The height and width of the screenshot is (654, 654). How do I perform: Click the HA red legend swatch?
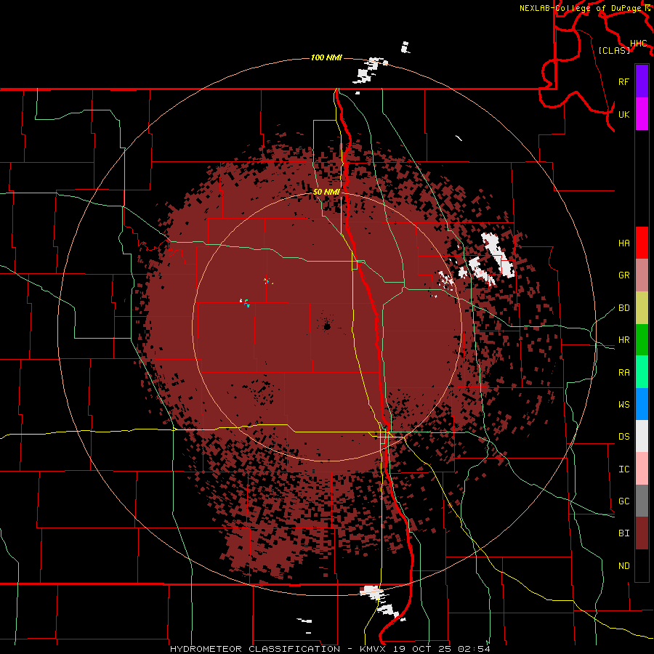point(642,243)
